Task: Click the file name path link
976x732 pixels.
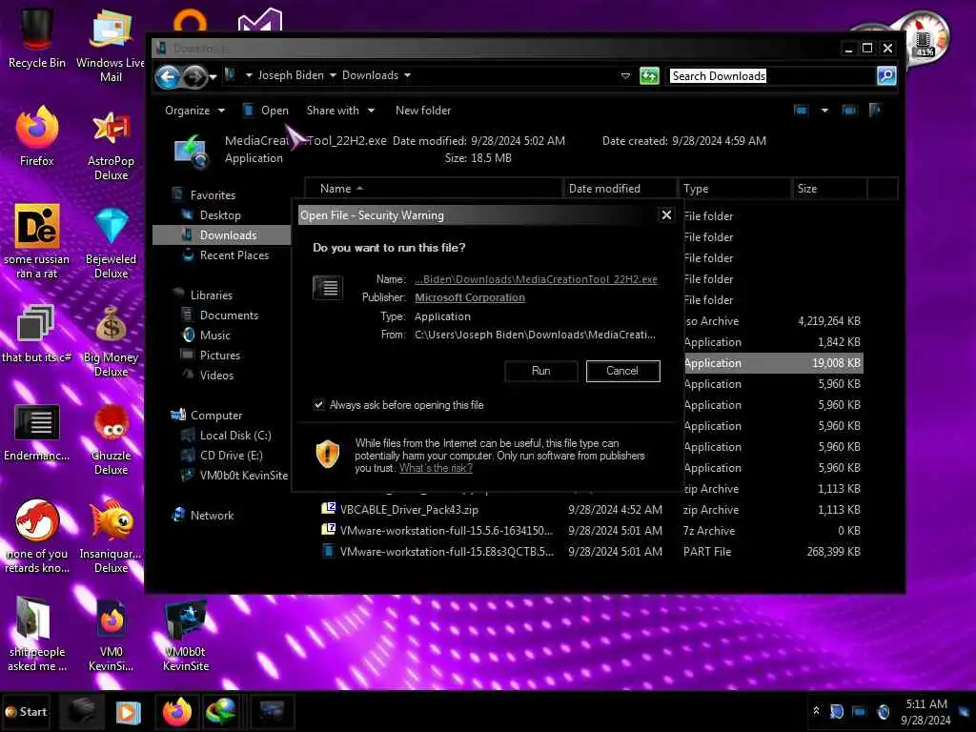Action: (x=536, y=279)
